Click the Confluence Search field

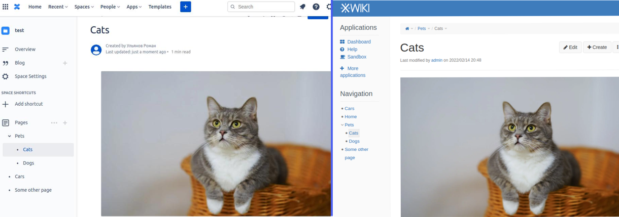pyautogui.click(x=261, y=7)
